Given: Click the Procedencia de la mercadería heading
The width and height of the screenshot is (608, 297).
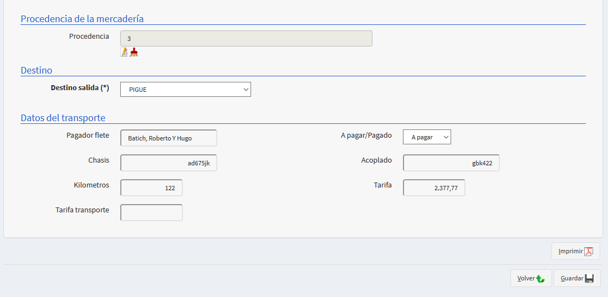Looking at the screenshot, I should click(82, 19).
